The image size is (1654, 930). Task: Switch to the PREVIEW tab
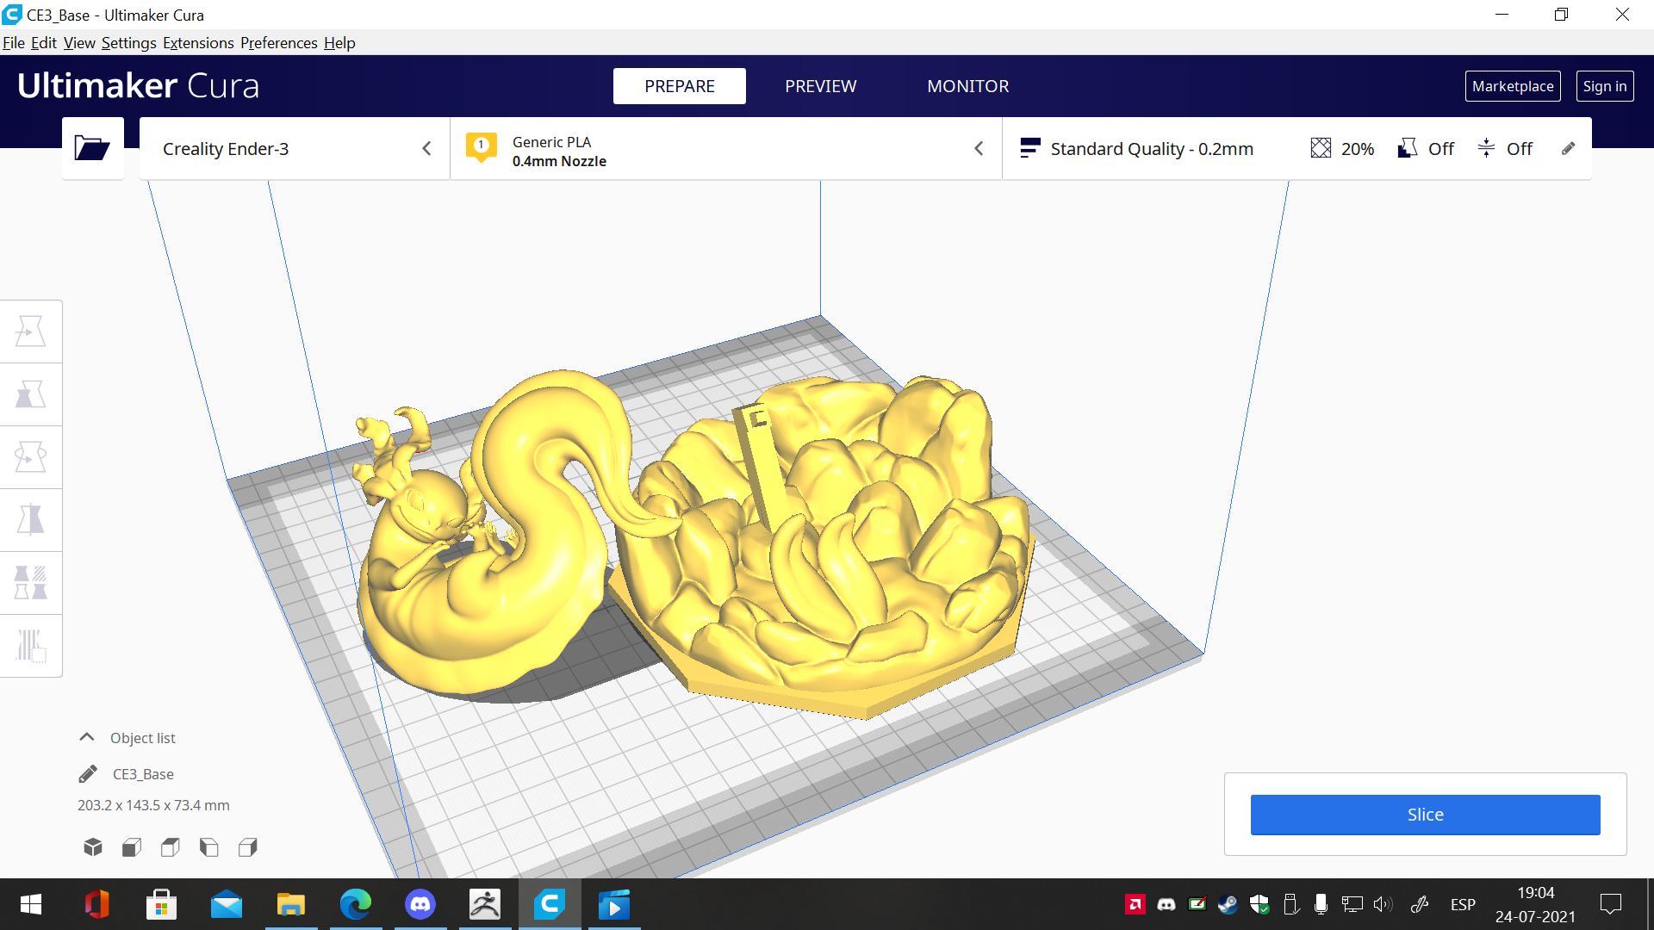pyautogui.click(x=820, y=86)
